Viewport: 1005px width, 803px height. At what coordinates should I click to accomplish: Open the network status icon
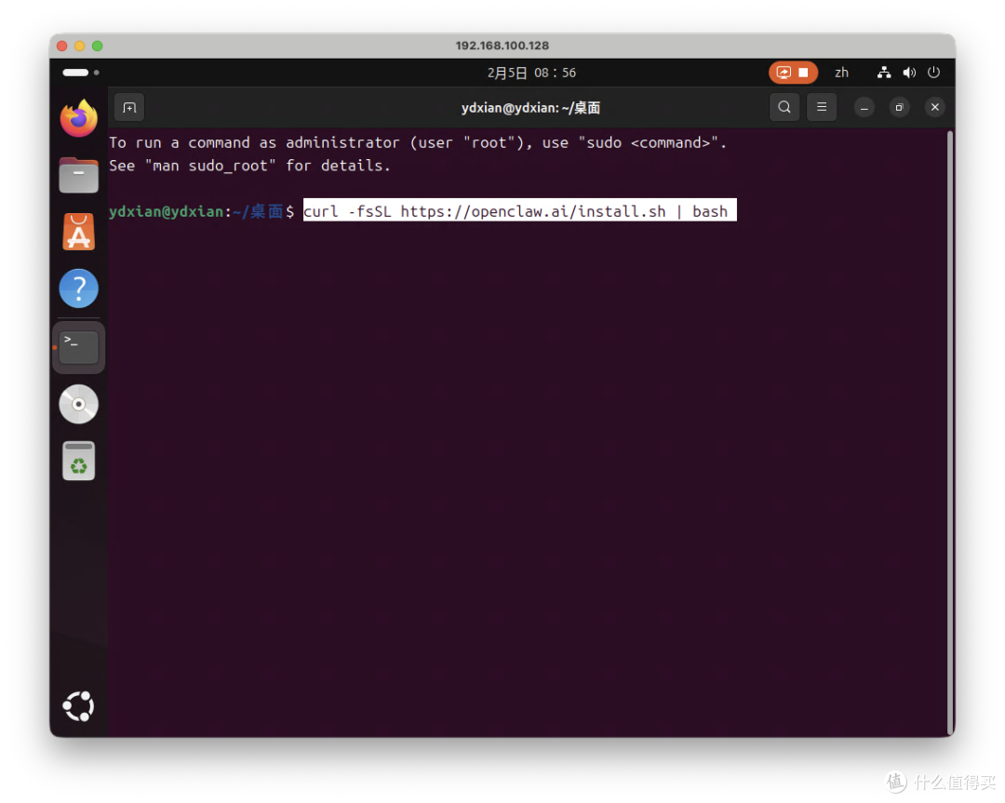pyautogui.click(x=884, y=73)
